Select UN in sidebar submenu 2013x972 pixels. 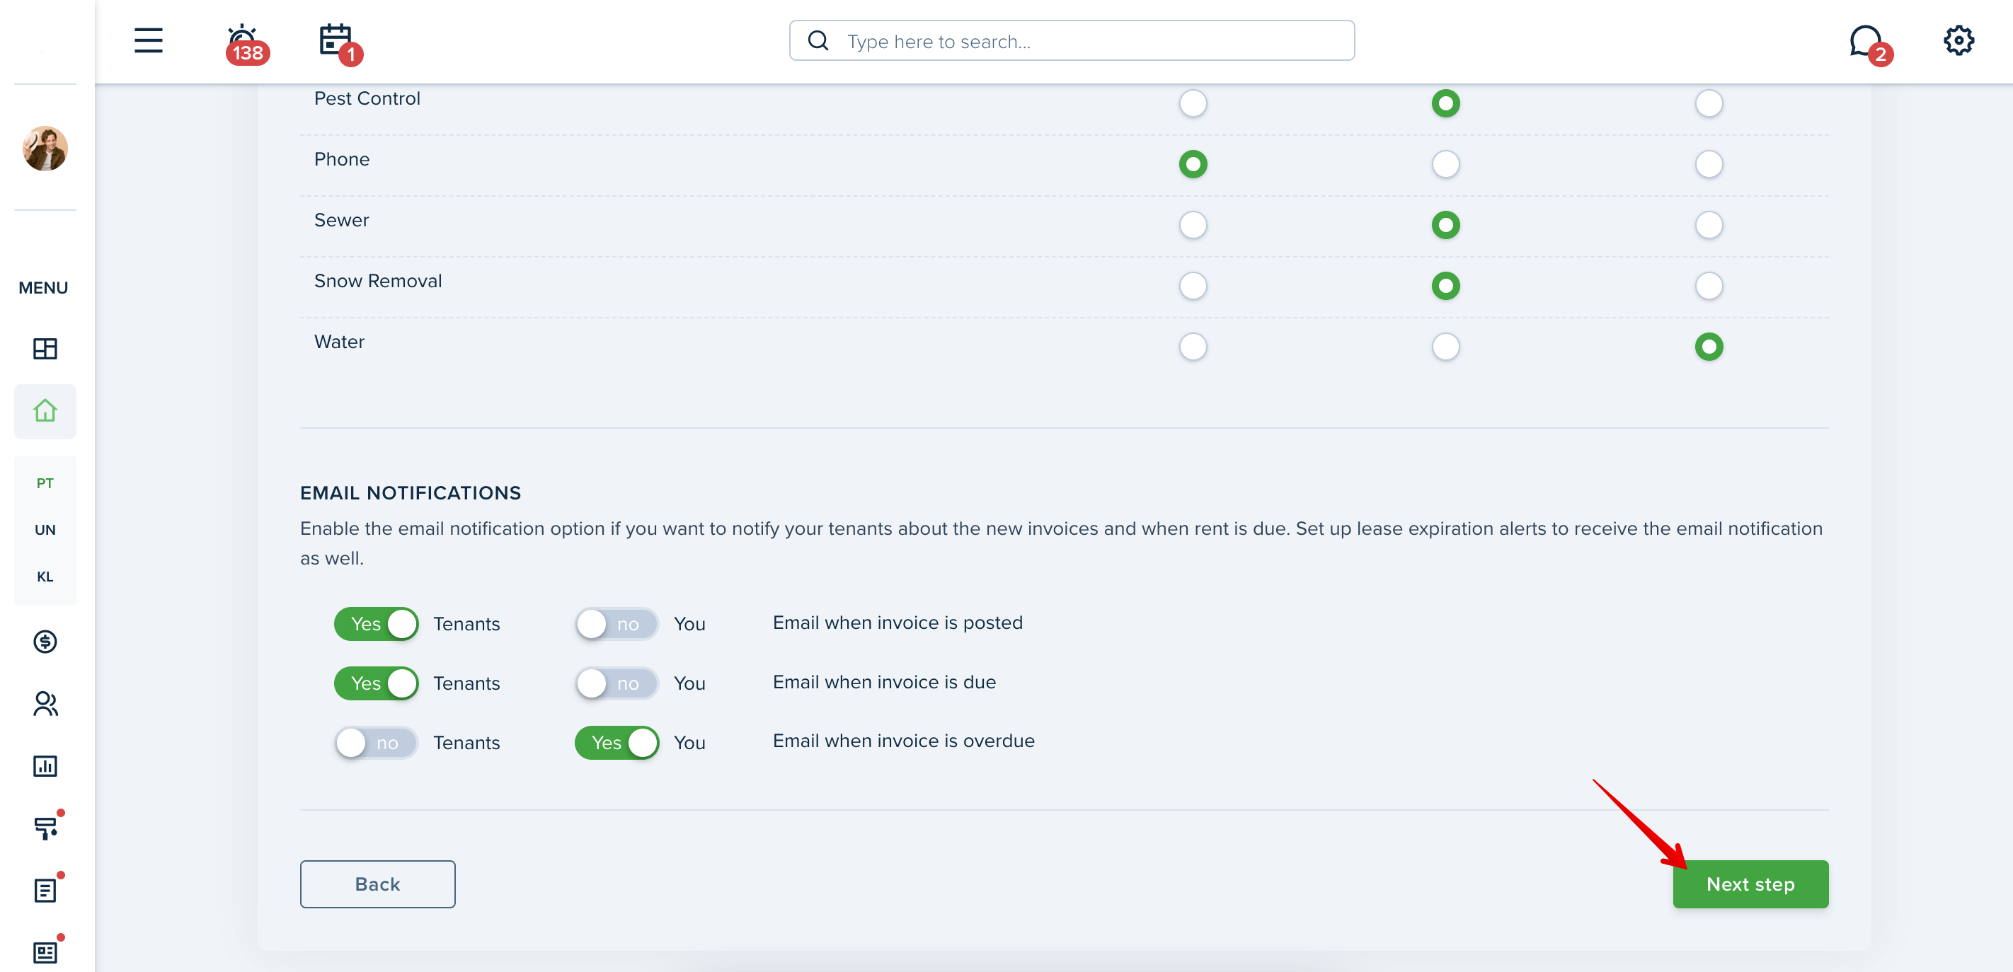pos(45,530)
